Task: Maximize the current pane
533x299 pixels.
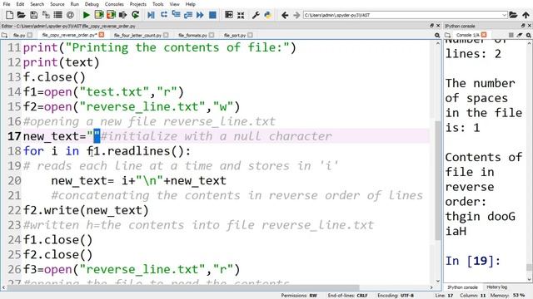Action: [229, 15]
